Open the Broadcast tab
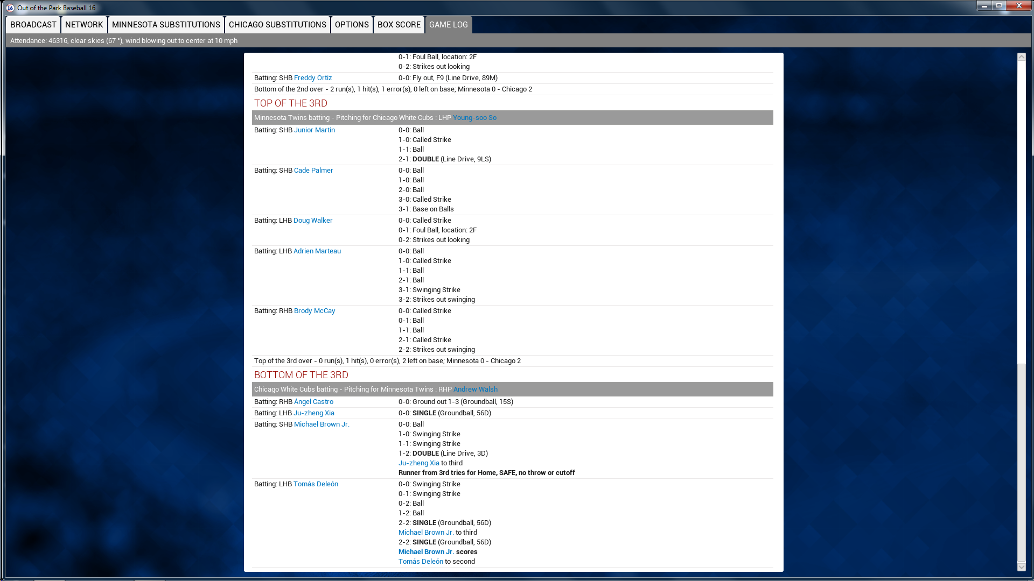The width and height of the screenshot is (1034, 581). 33,25
